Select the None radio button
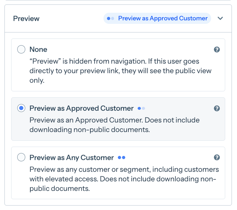 point(21,49)
